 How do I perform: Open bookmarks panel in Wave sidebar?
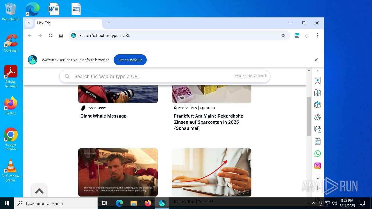click(x=318, y=80)
